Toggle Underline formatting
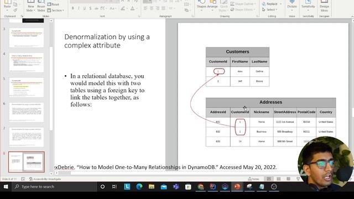The image size is (354, 199). [x=85, y=8]
